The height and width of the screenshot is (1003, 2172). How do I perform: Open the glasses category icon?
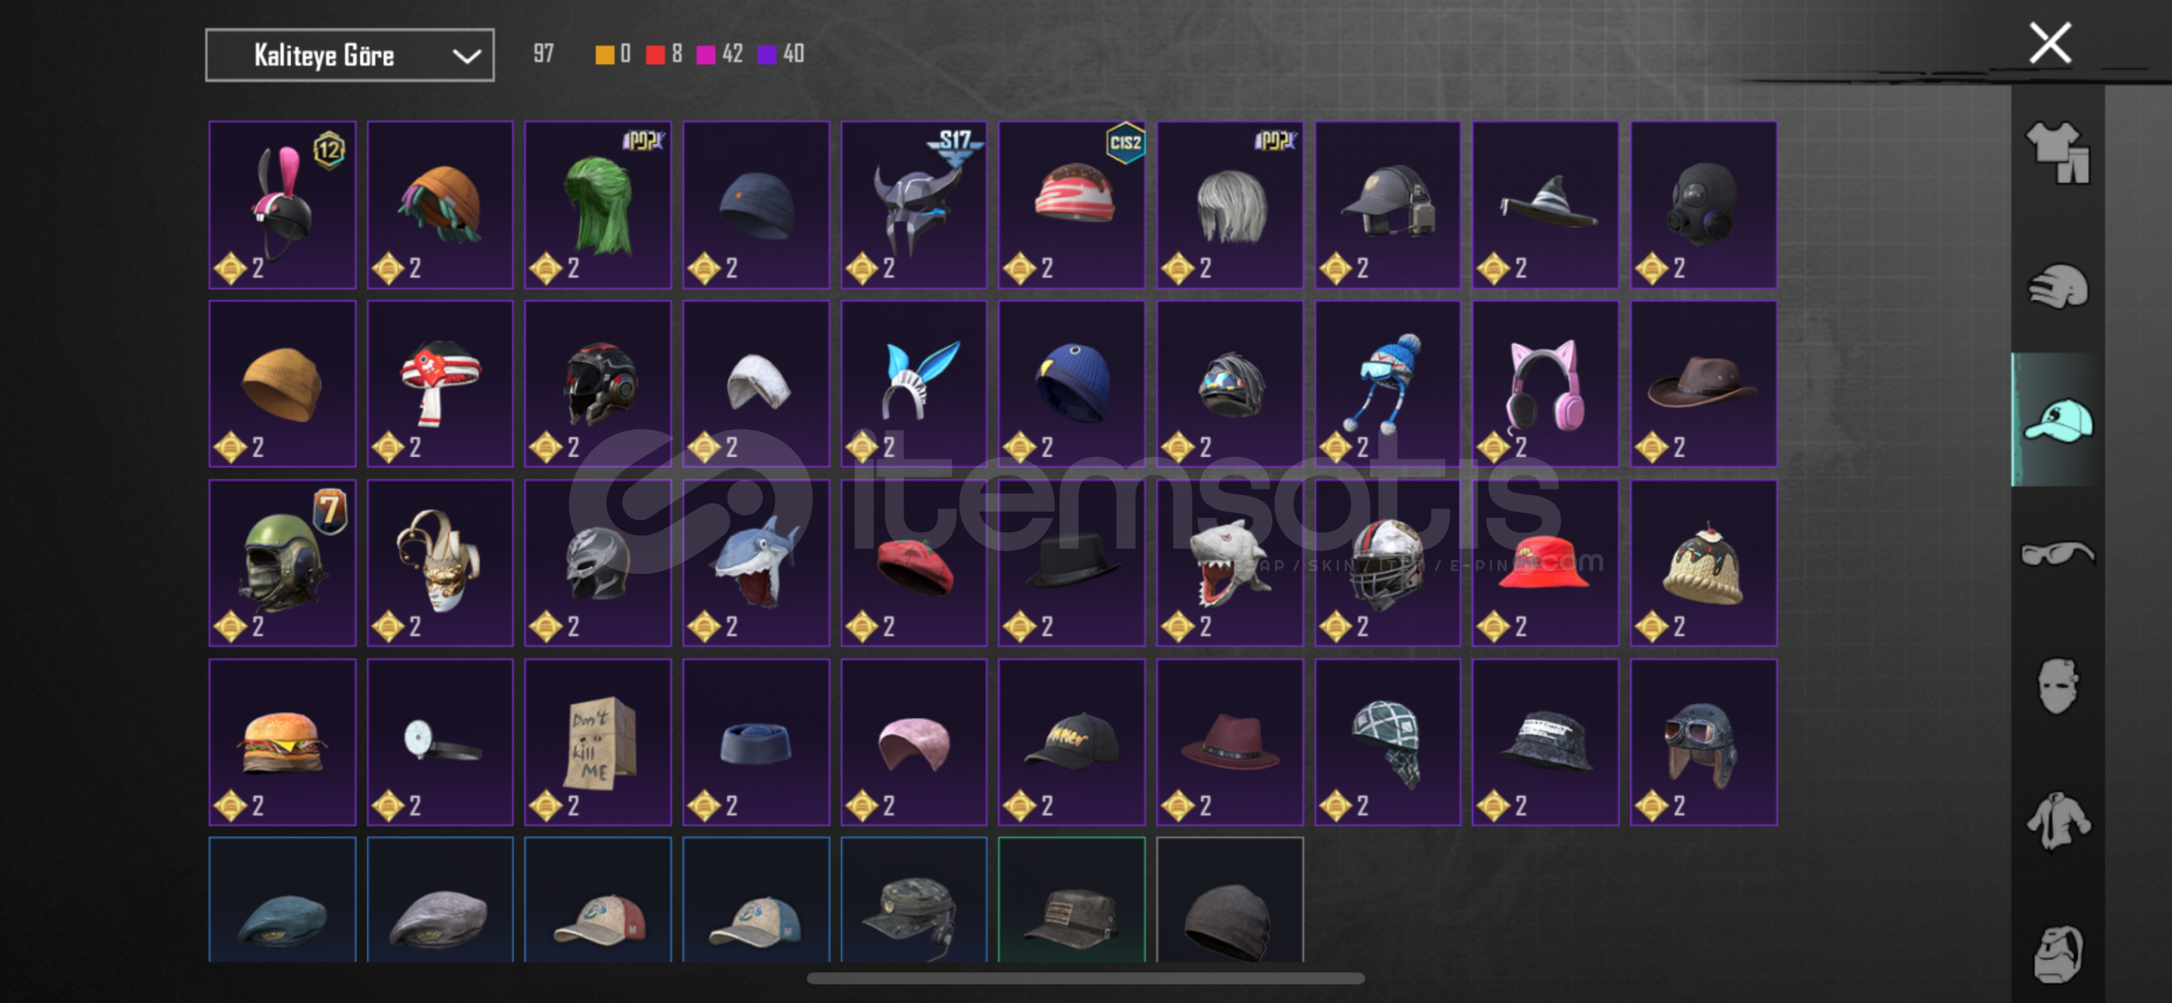[x=2058, y=554]
